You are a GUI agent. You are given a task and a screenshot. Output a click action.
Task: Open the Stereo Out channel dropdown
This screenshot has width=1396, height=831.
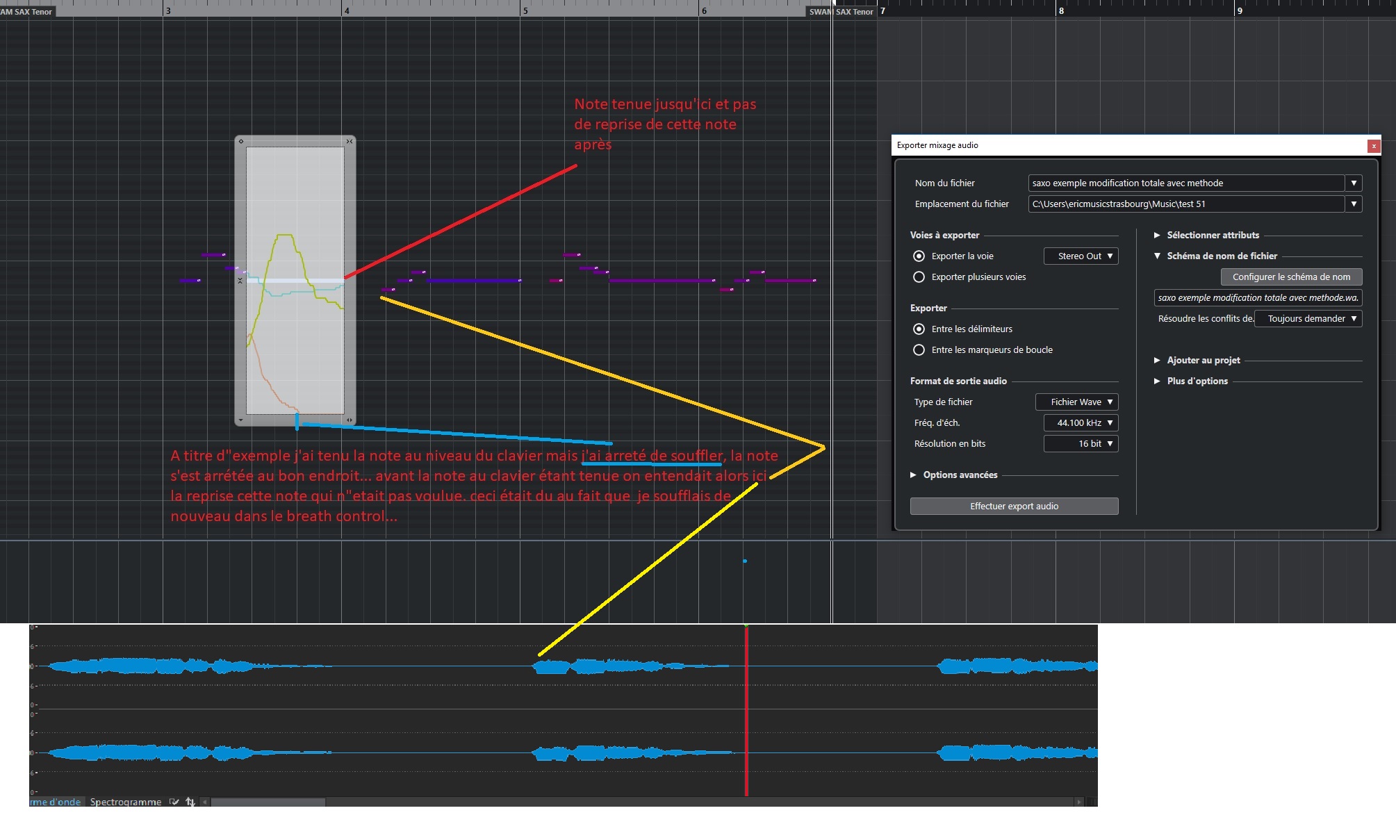click(x=1081, y=256)
